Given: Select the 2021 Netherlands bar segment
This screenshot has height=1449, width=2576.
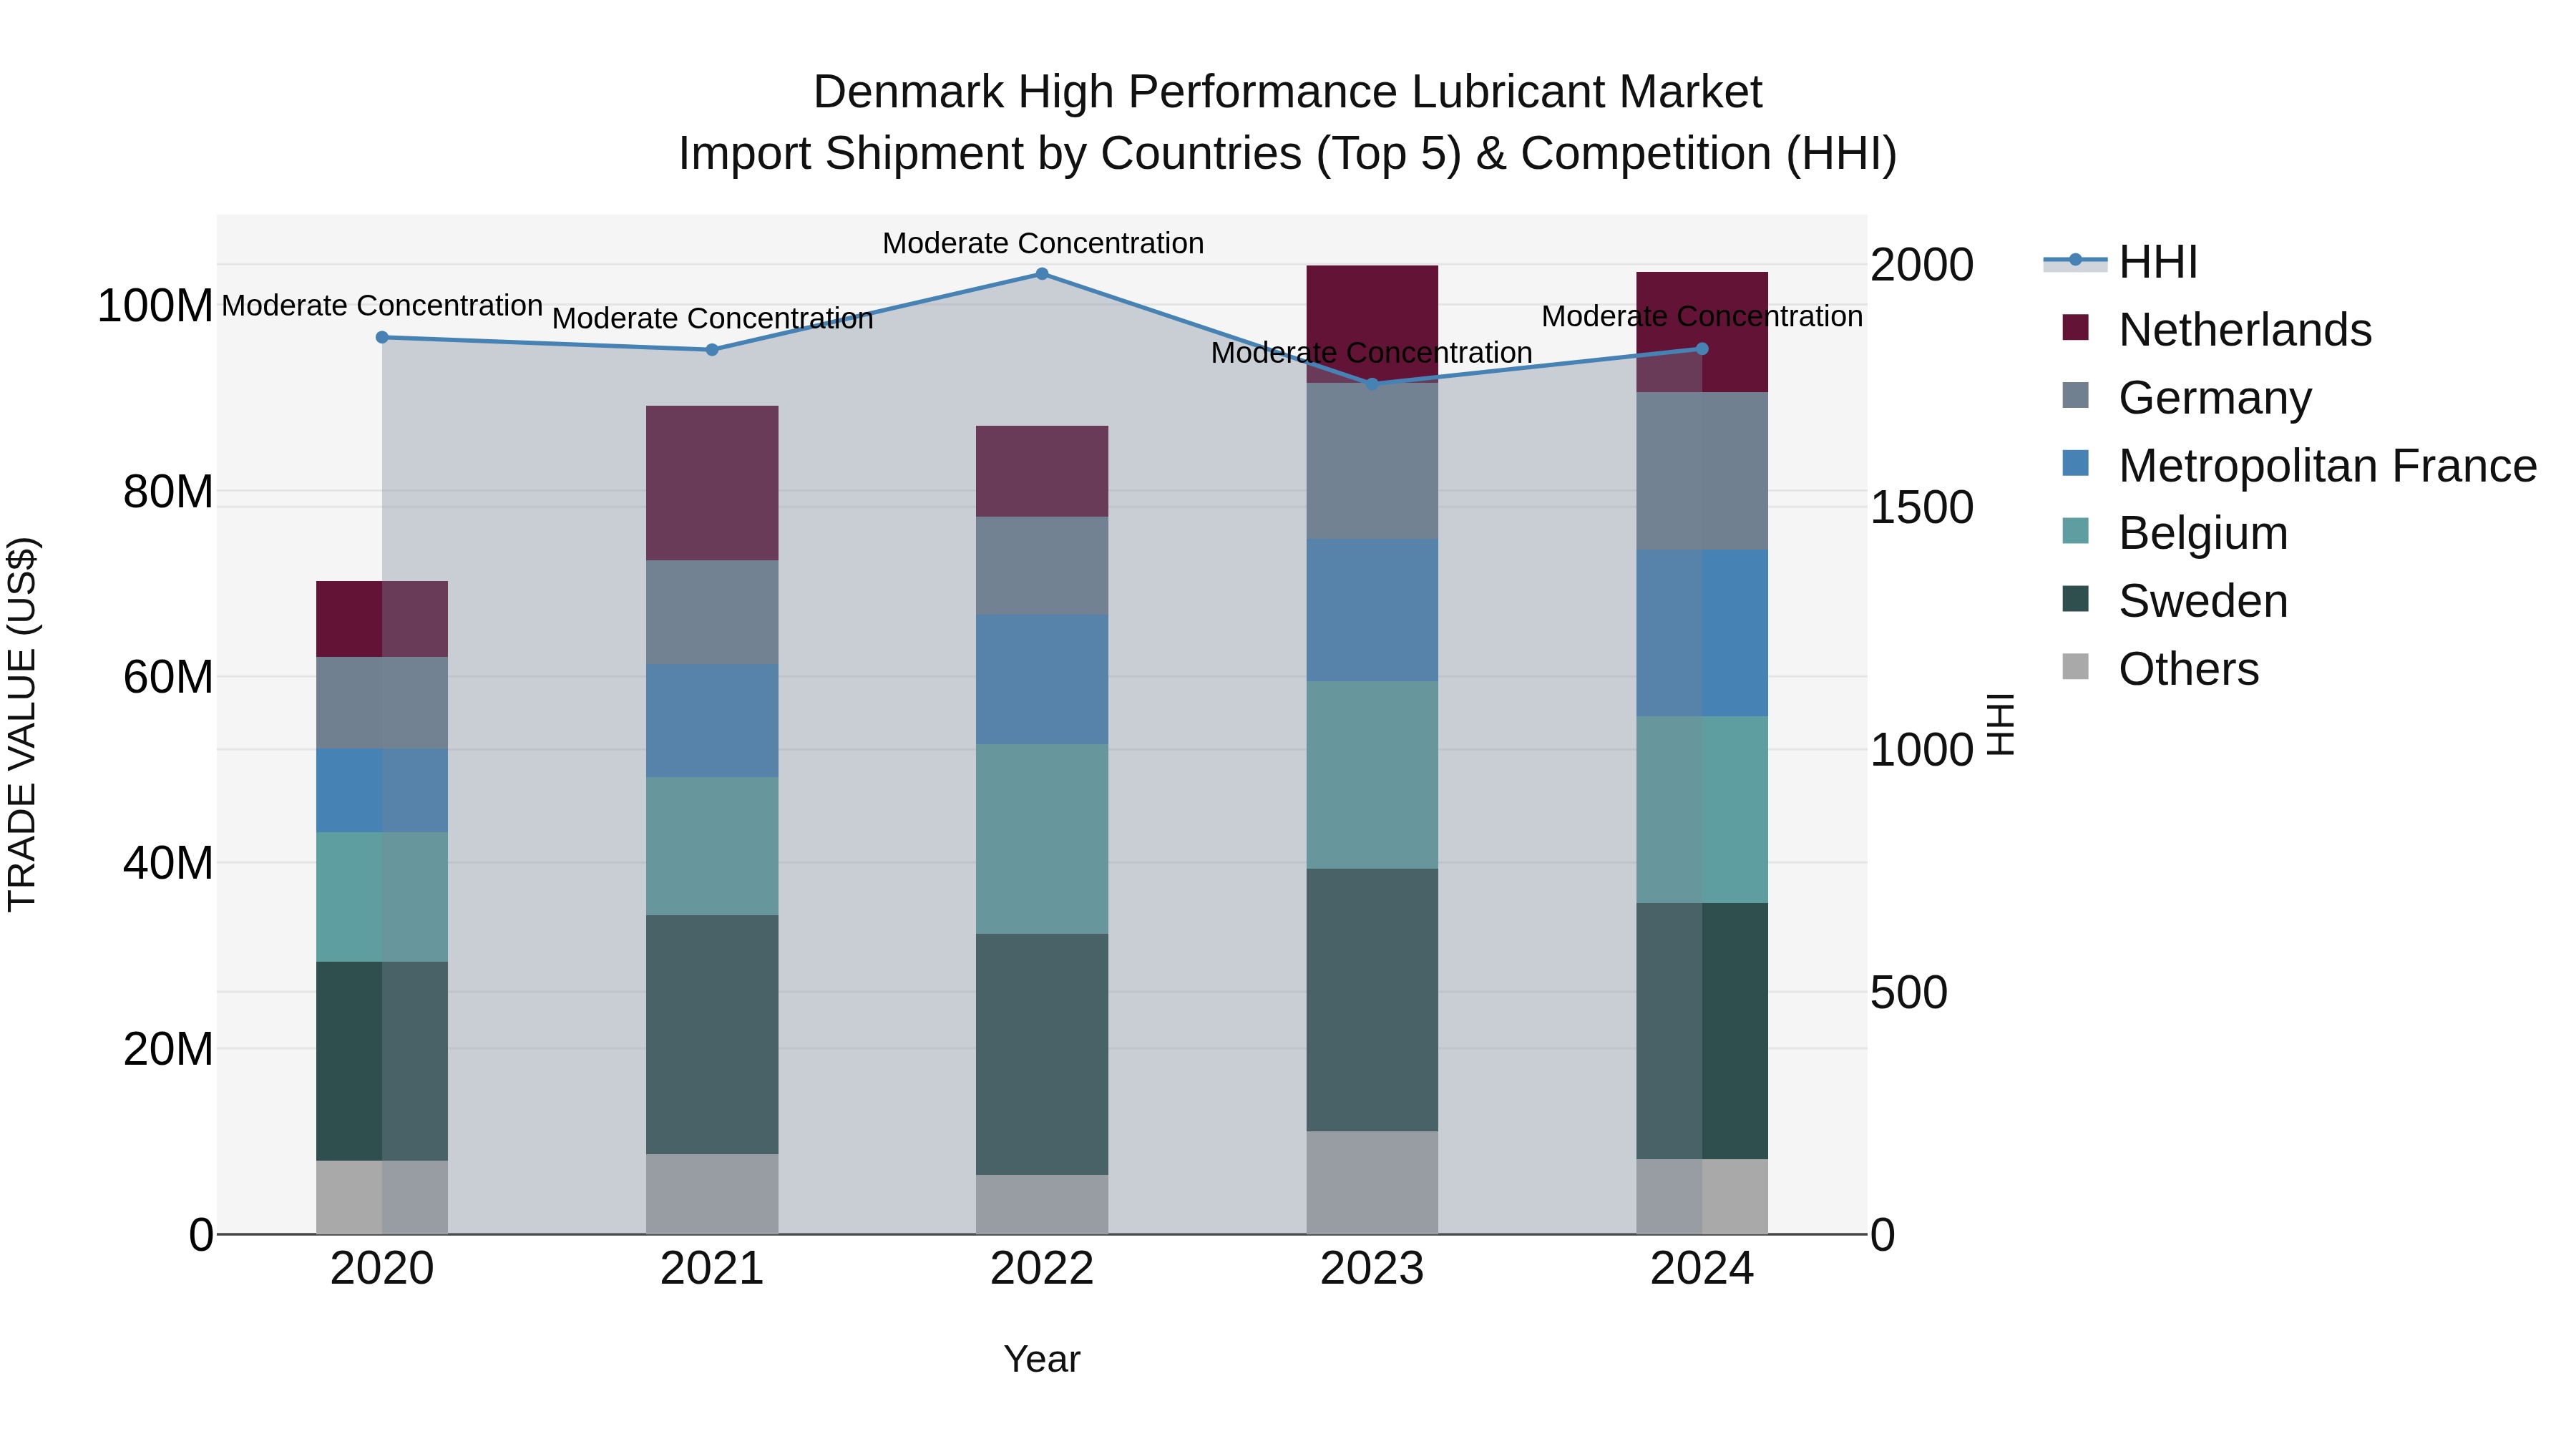Looking at the screenshot, I should point(712,483).
